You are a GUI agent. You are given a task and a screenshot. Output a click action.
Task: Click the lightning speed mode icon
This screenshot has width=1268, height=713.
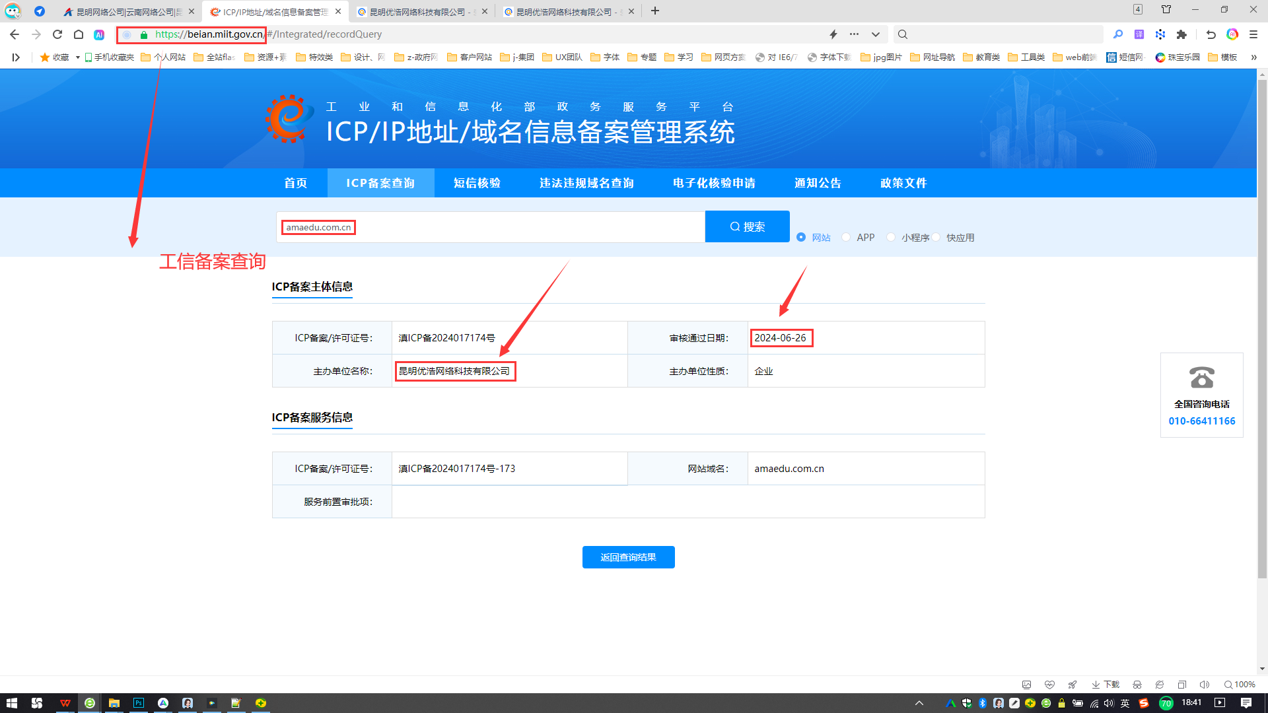[x=833, y=34]
